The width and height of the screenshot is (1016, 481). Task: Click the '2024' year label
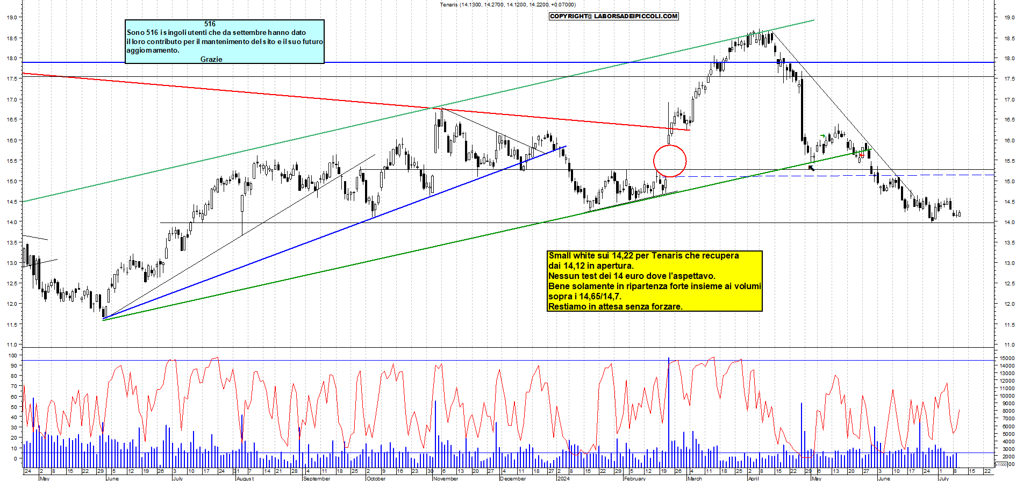pyautogui.click(x=563, y=478)
